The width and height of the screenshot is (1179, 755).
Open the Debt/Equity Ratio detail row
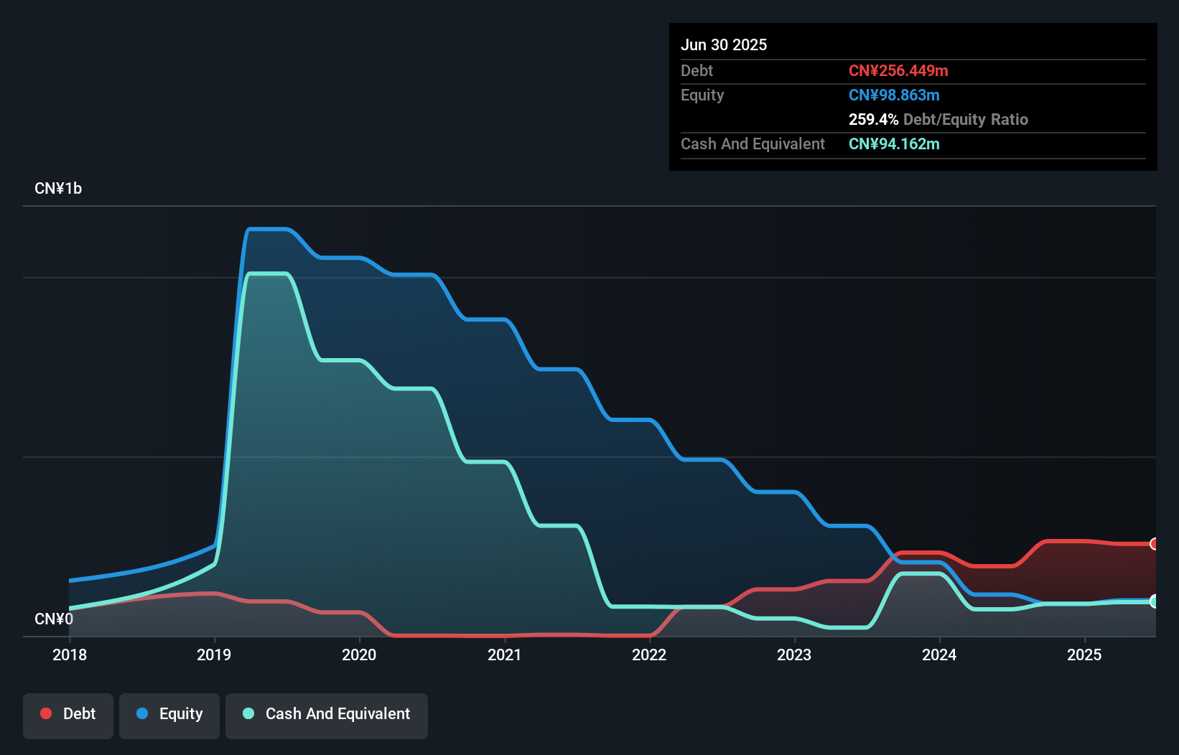click(x=938, y=119)
